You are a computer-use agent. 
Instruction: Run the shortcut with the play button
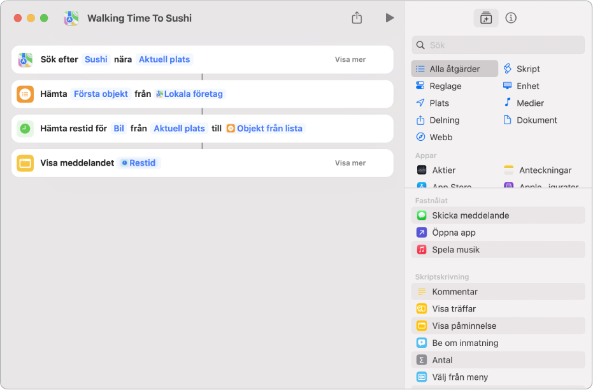390,18
